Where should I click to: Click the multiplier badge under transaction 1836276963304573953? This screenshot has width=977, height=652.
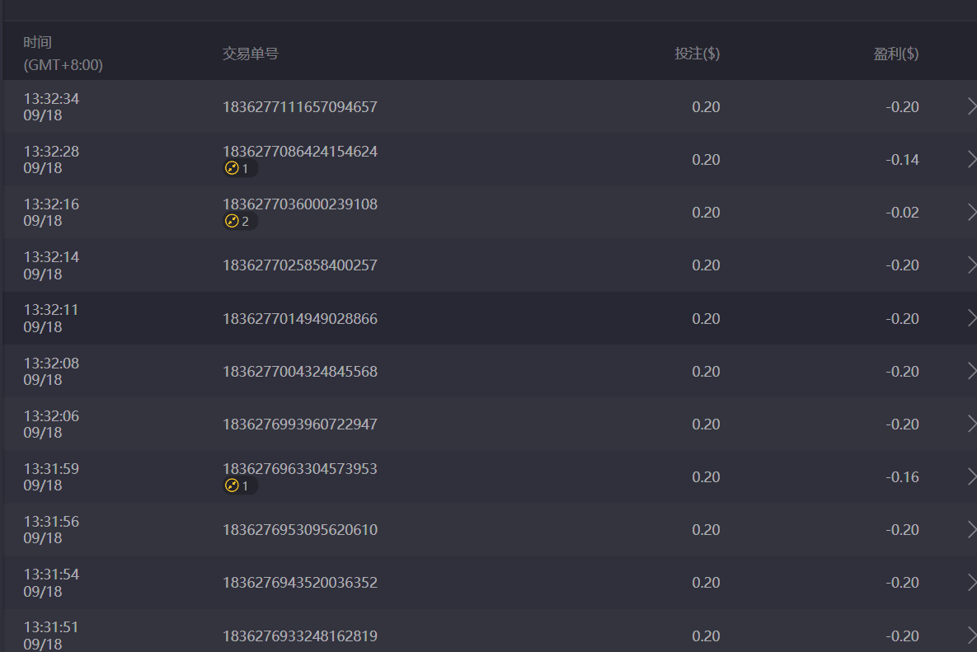[x=239, y=486]
